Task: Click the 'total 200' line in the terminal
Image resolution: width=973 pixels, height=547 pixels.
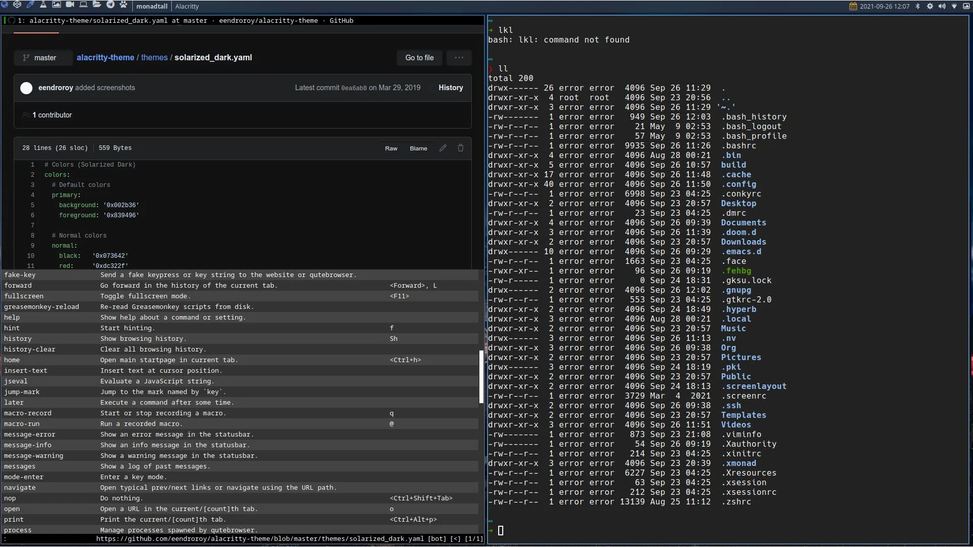Action: click(x=510, y=79)
